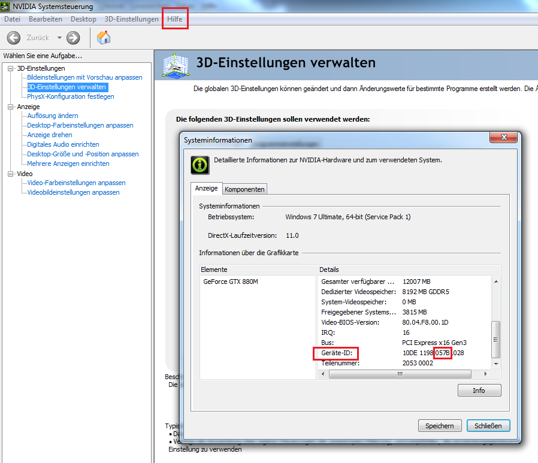Viewport: 538px width, 463px height.
Task: Click the System-Videospeicher row label
Action: (353, 302)
